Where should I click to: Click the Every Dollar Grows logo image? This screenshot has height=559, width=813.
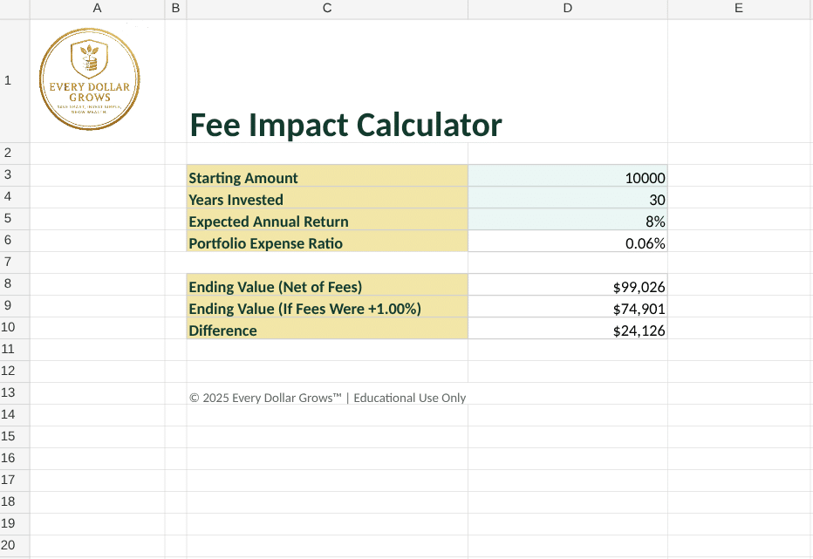[x=89, y=78]
